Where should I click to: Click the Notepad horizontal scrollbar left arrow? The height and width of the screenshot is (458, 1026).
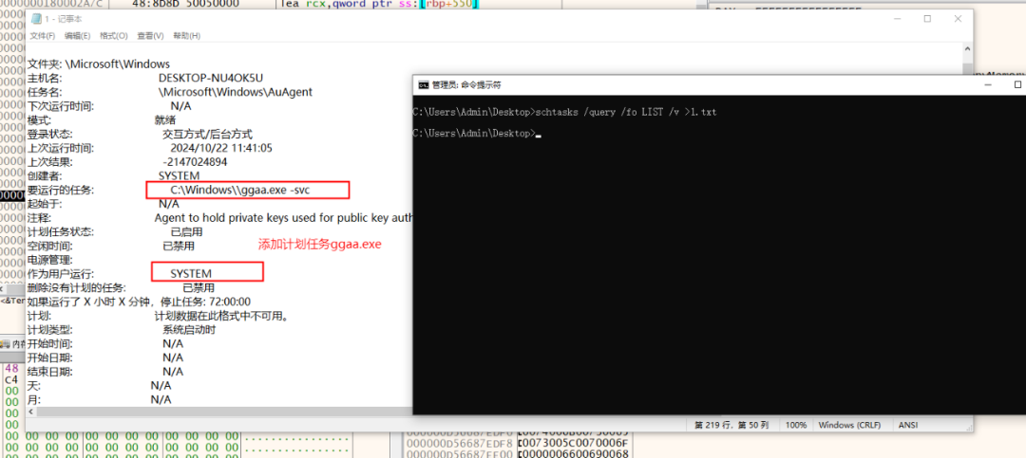click(x=32, y=412)
